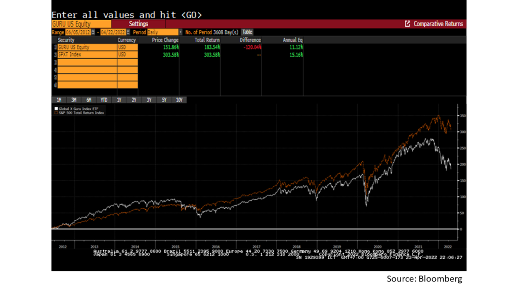The width and height of the screenshot is (518, 291).
Task: Edit the range start date 06/05/2012
Action: (78, 32)
